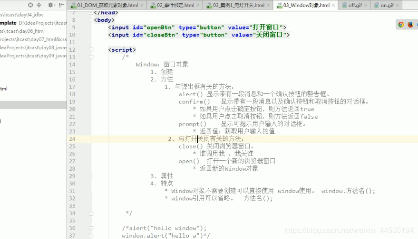Viewport: 418px width, 239px height.
Task: Place cursor on closeBtn input line
Action: click(199, 35)
